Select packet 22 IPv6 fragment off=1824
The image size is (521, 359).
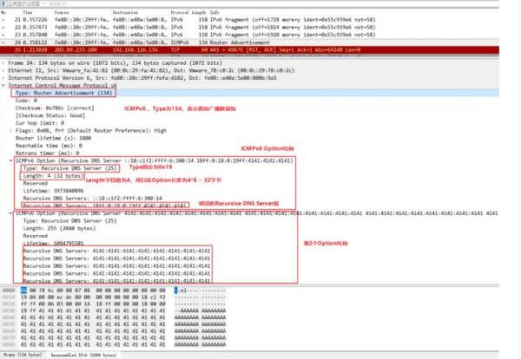249,27
